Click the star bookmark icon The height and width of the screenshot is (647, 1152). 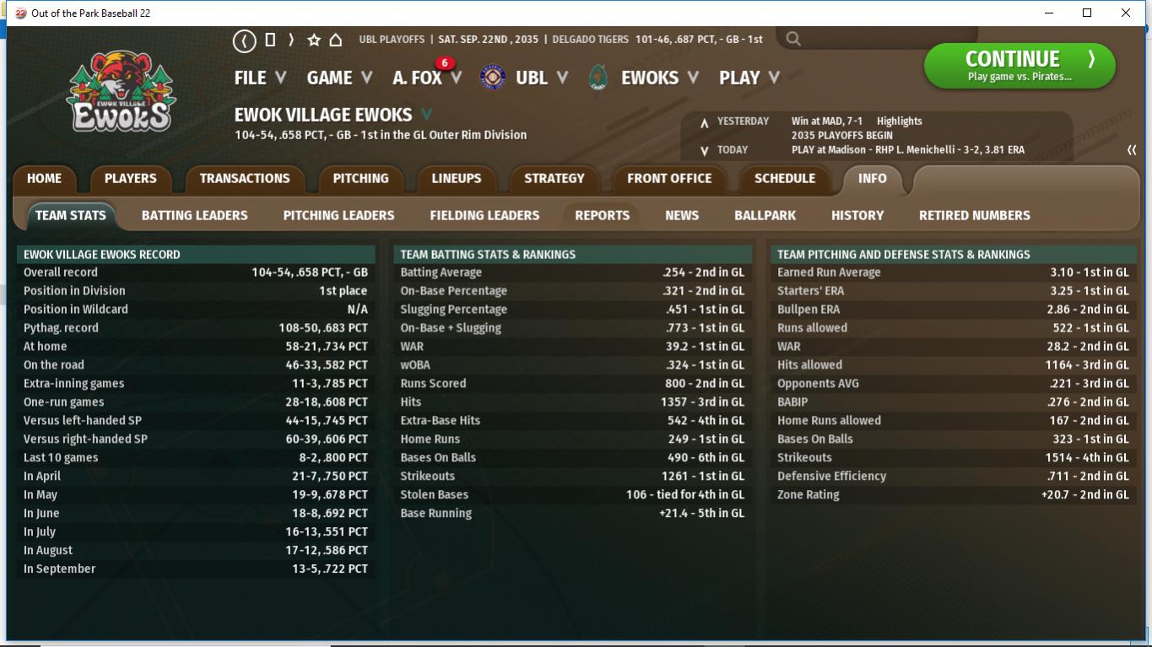pos(314,40)
